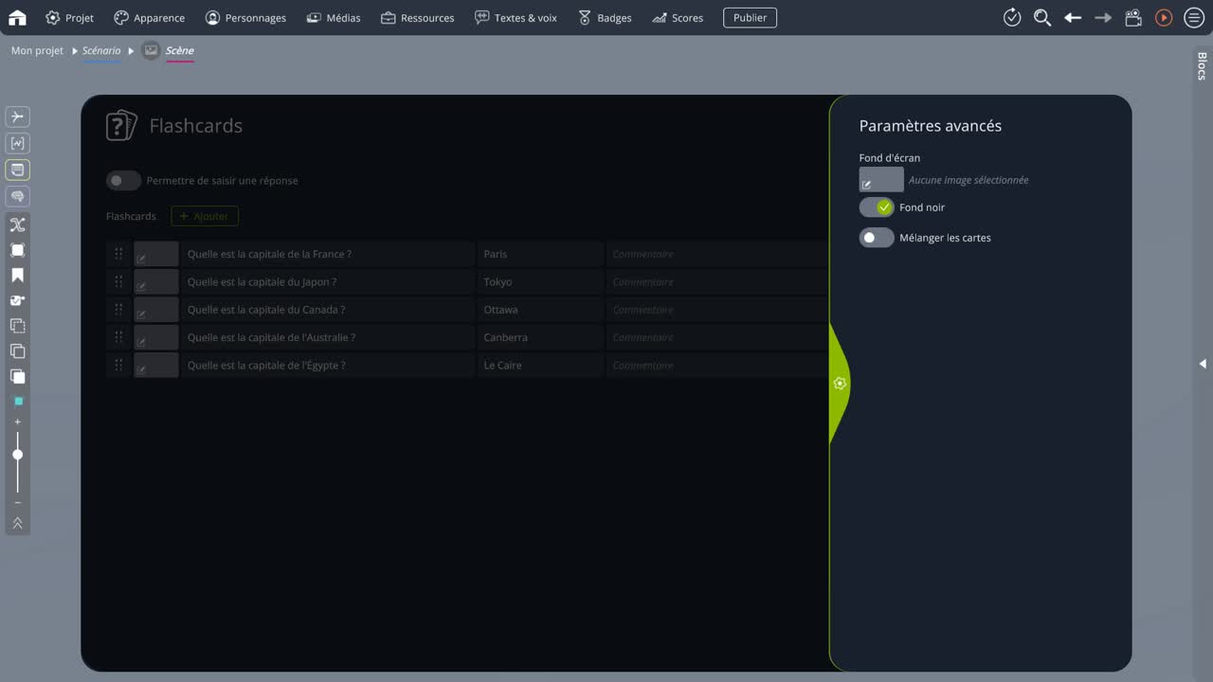Click drag handle of the Australie row
Image resolution: width=1213 pixels, height=682 pixels.
pos(118,337)
